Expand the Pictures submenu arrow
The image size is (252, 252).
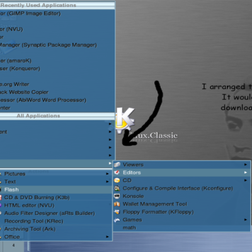click(x=107, y=174)
